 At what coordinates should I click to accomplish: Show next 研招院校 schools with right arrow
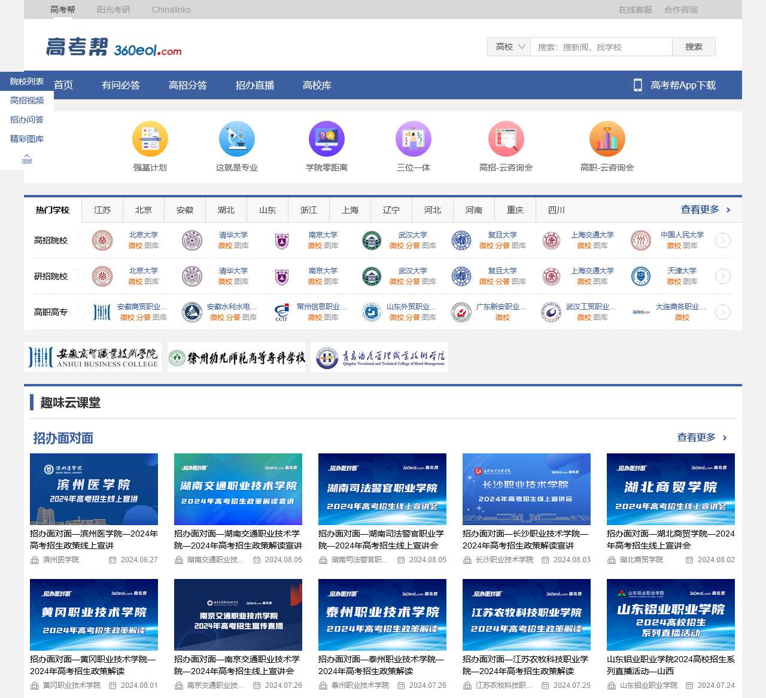tap(723, 276)
